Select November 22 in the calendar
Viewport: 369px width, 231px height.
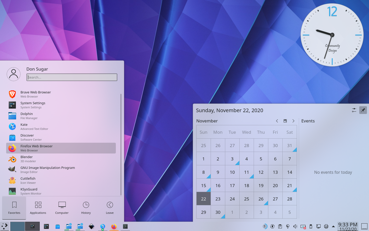203,199
